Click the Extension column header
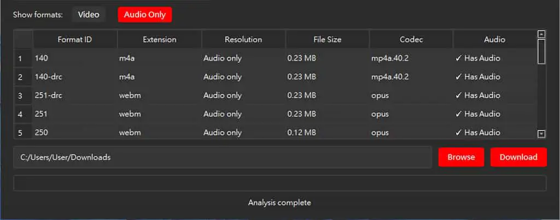The height and width of the screenshot is (220, 560). point(159,40)
